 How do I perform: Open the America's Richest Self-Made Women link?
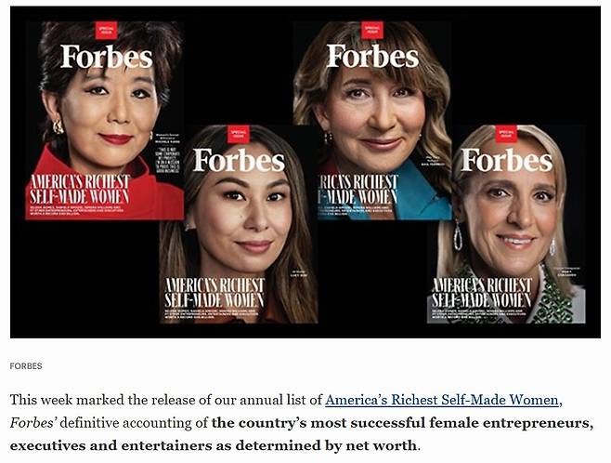pyautogui.click(x=442, y=400)
